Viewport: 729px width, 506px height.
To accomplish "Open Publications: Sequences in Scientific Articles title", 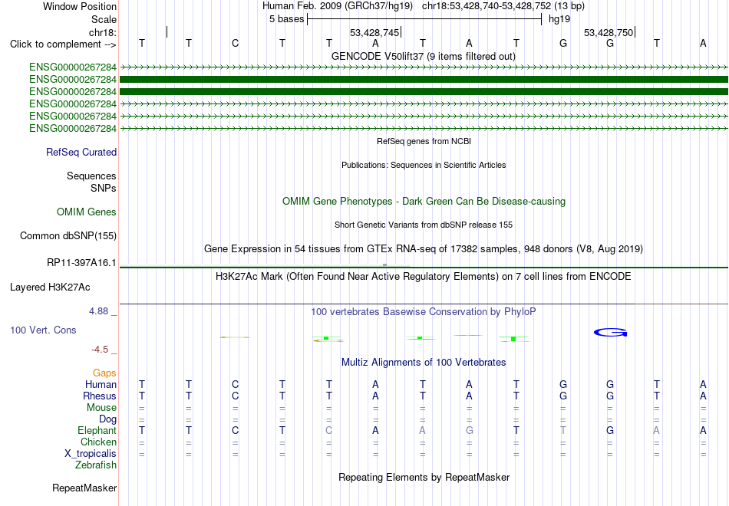I will pos(424,165).
